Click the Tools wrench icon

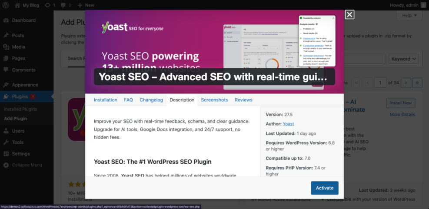[x=6, y=142]
